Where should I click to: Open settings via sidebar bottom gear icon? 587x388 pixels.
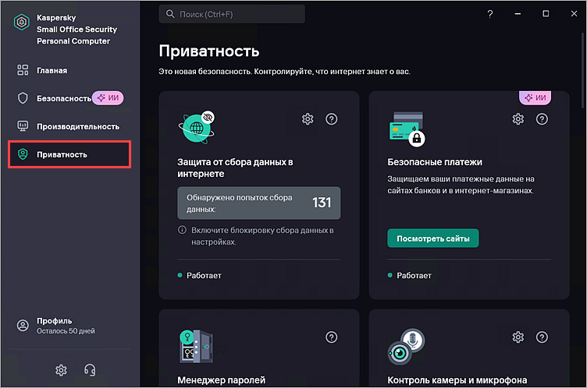[61, 370]
